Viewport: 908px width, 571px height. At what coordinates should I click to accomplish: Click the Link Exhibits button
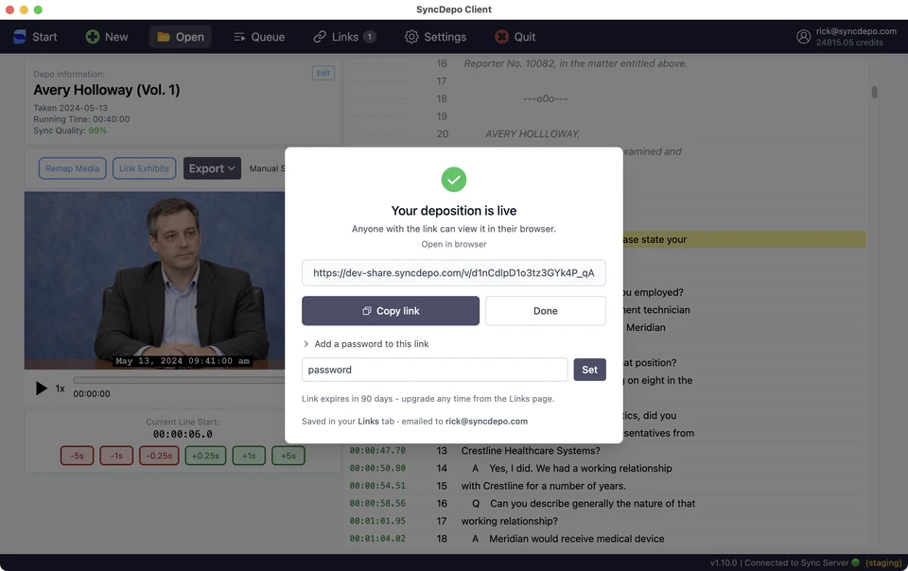click(x=144, y=168)
